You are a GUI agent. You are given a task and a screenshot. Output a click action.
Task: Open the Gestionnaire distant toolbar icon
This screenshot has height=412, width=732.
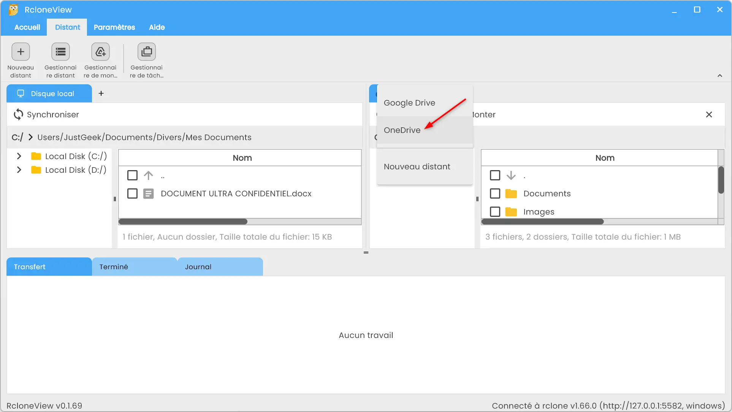(x=60, y=52)
